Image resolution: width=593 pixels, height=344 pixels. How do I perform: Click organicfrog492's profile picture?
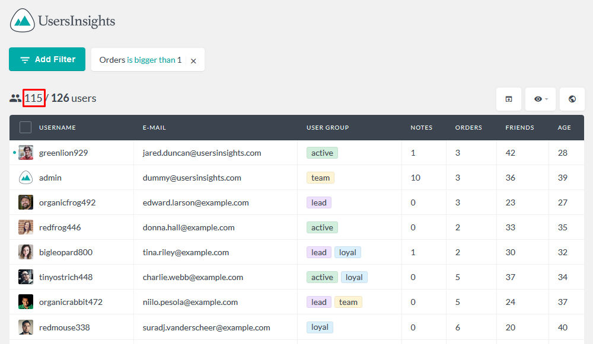(x=25, y=202)
